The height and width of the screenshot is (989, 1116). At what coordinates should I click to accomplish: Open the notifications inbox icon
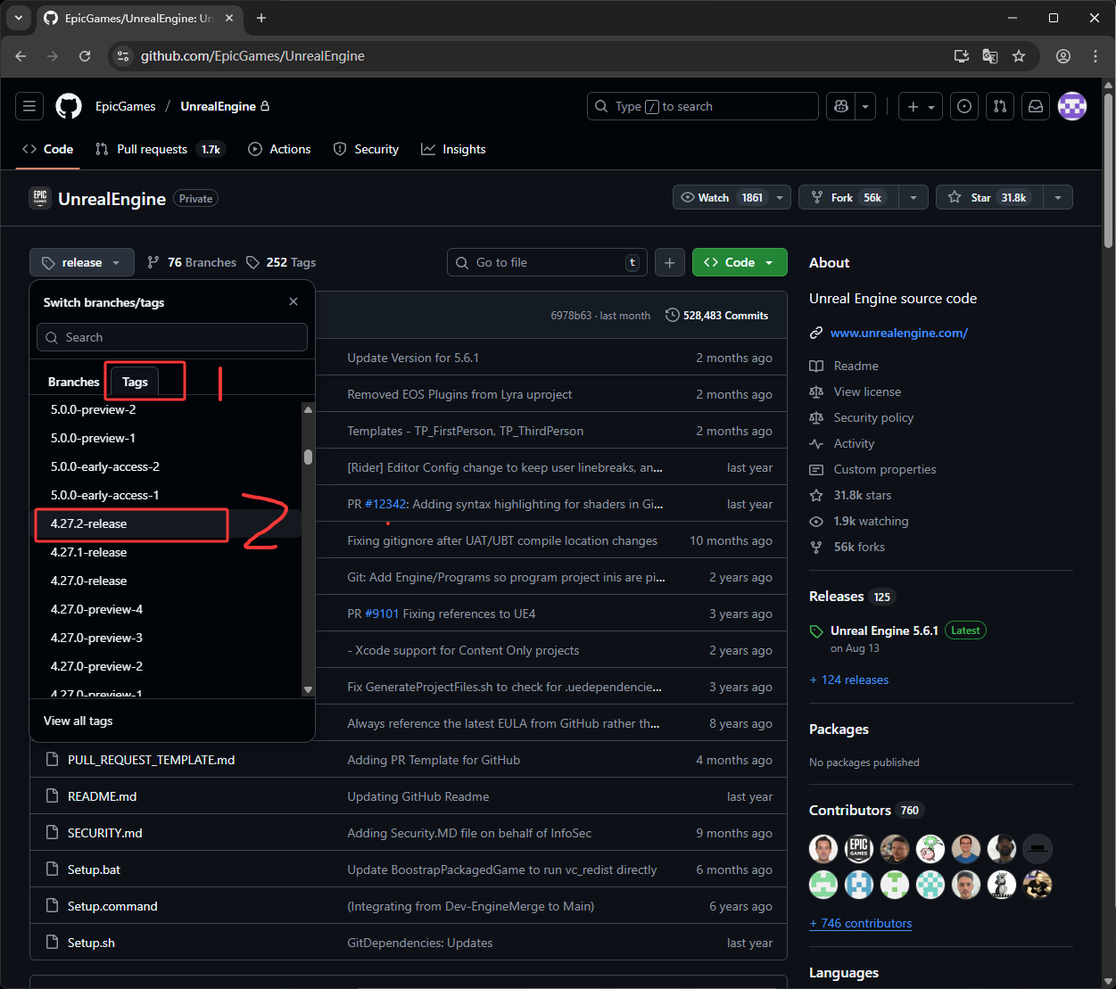pos(1036,106)
